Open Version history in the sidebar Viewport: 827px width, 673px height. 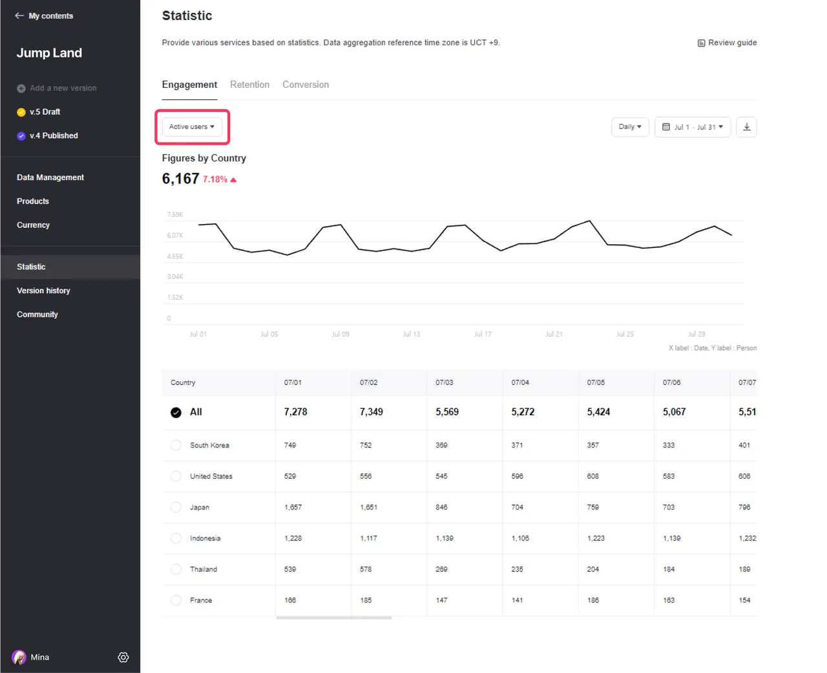coord(43,290)
